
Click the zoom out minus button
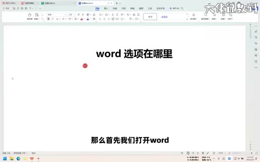229,153
